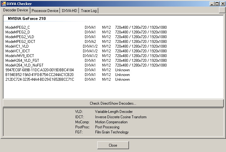Switch to the Decoder Device tab
Viewport: 226px width, 152px height.
click(x=15, y=10)
